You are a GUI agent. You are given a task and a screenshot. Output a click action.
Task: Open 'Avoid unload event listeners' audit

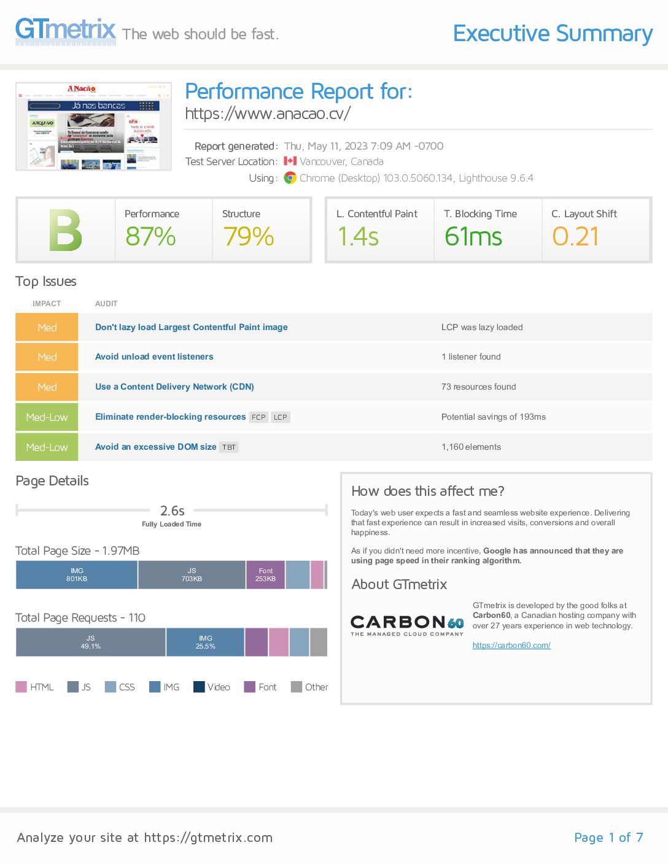(x=154, y=357)
